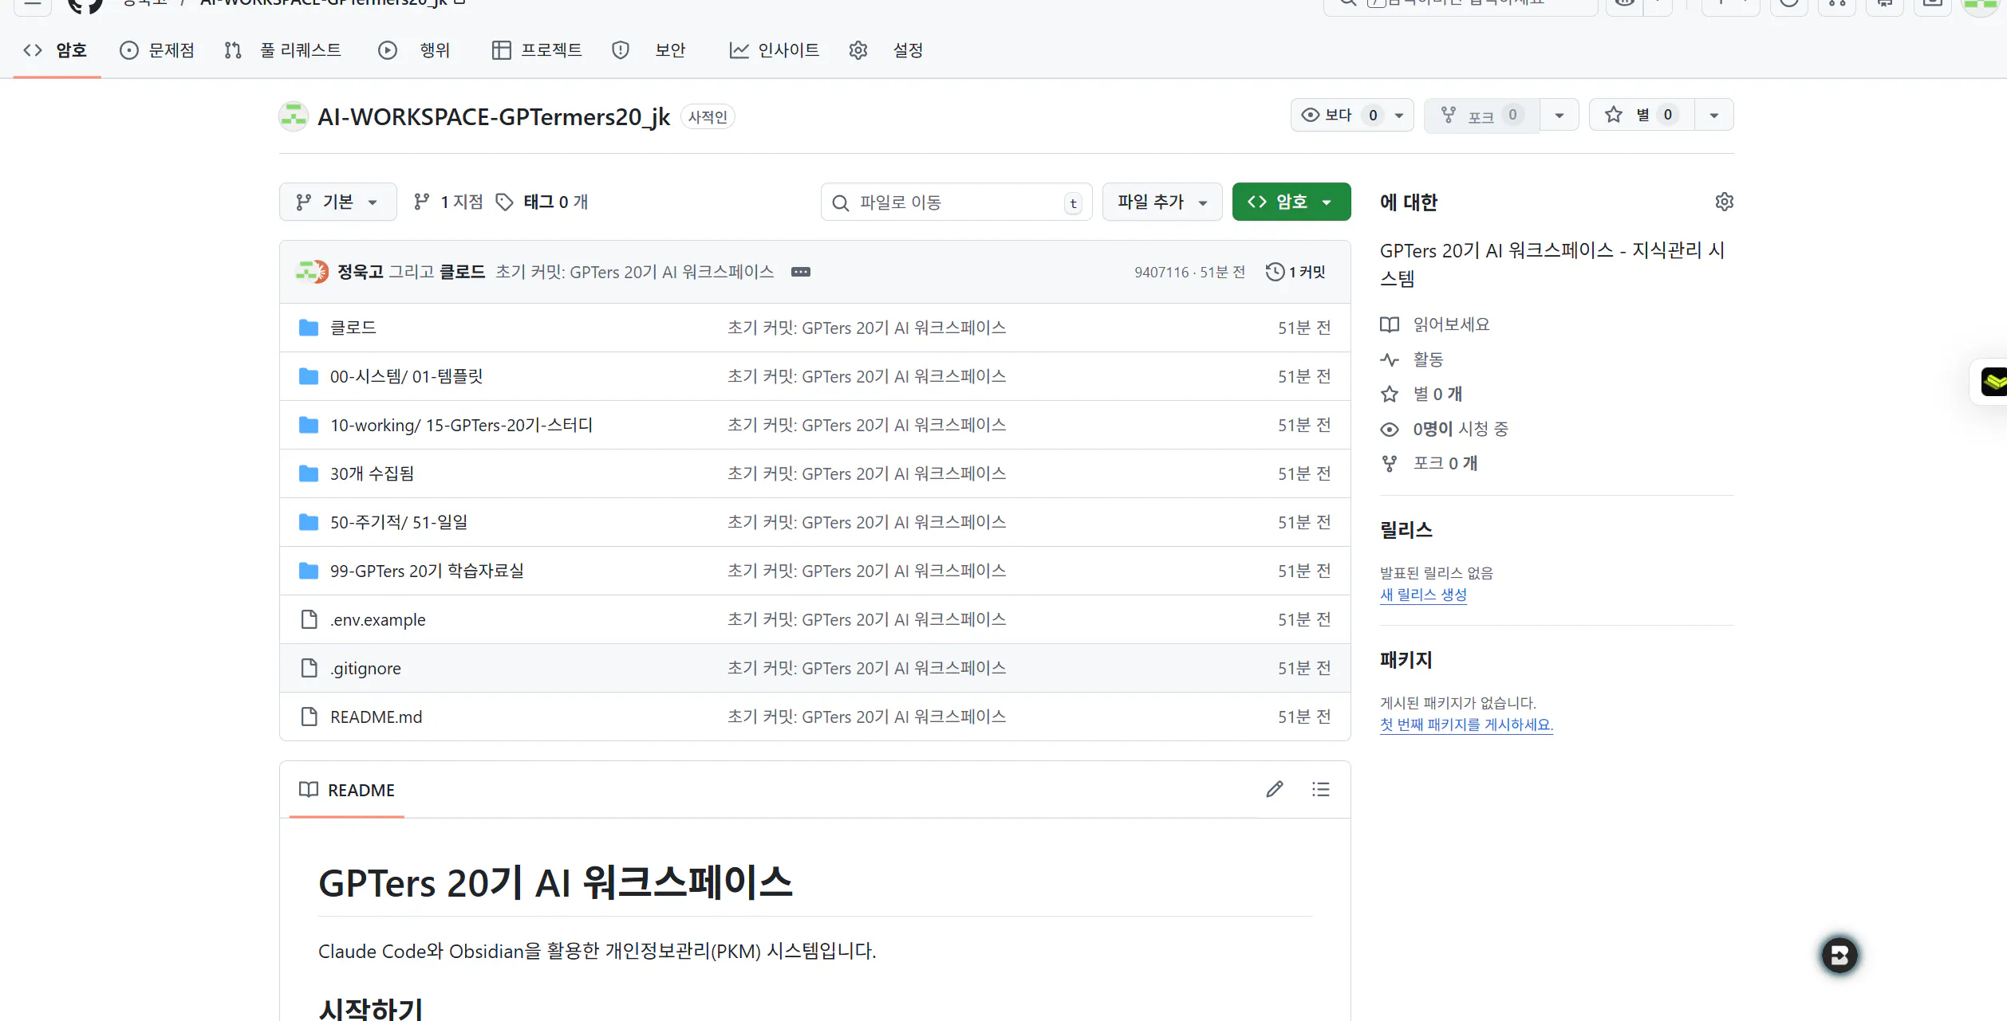Click the 보다 (Watch) button
The width and height of the screenshot is (2007, 1021).
point(1339,116)
